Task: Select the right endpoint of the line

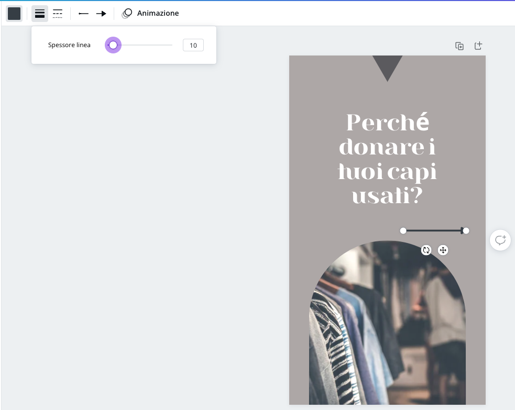Action: 466,231
